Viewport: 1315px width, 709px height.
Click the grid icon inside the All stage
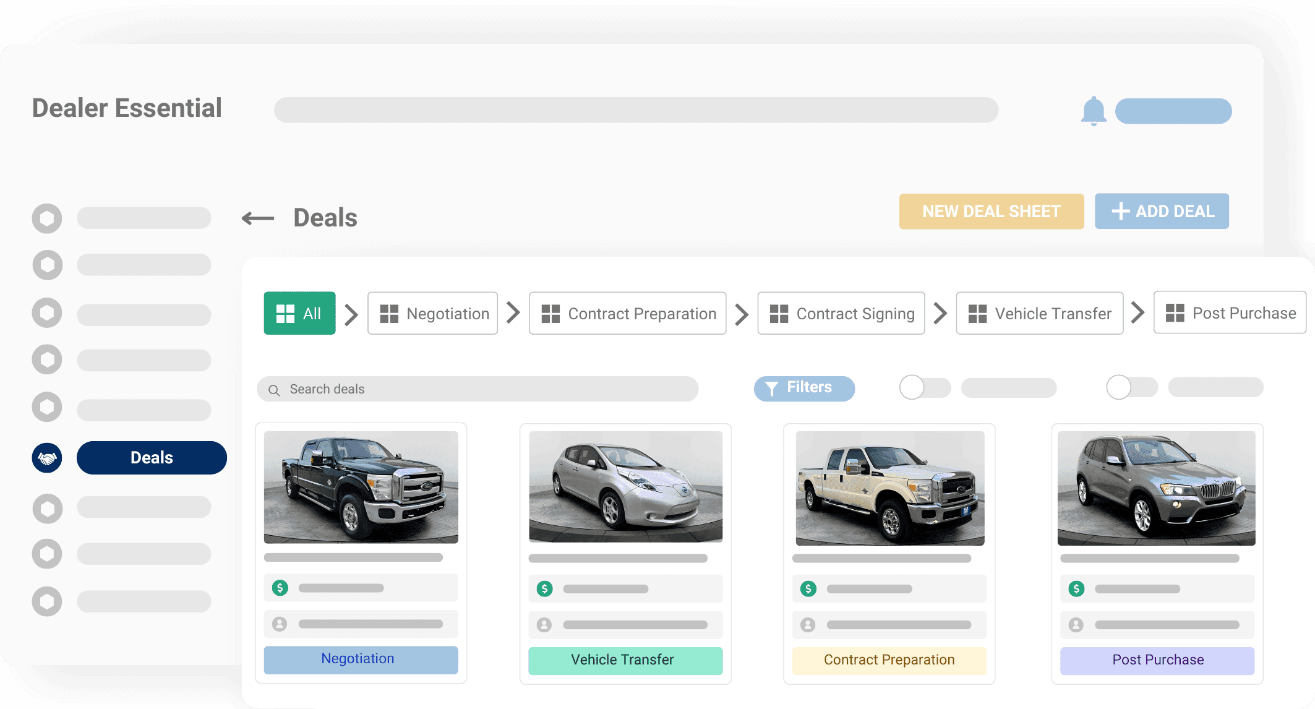pyautogui.click(x=285, y=313)
